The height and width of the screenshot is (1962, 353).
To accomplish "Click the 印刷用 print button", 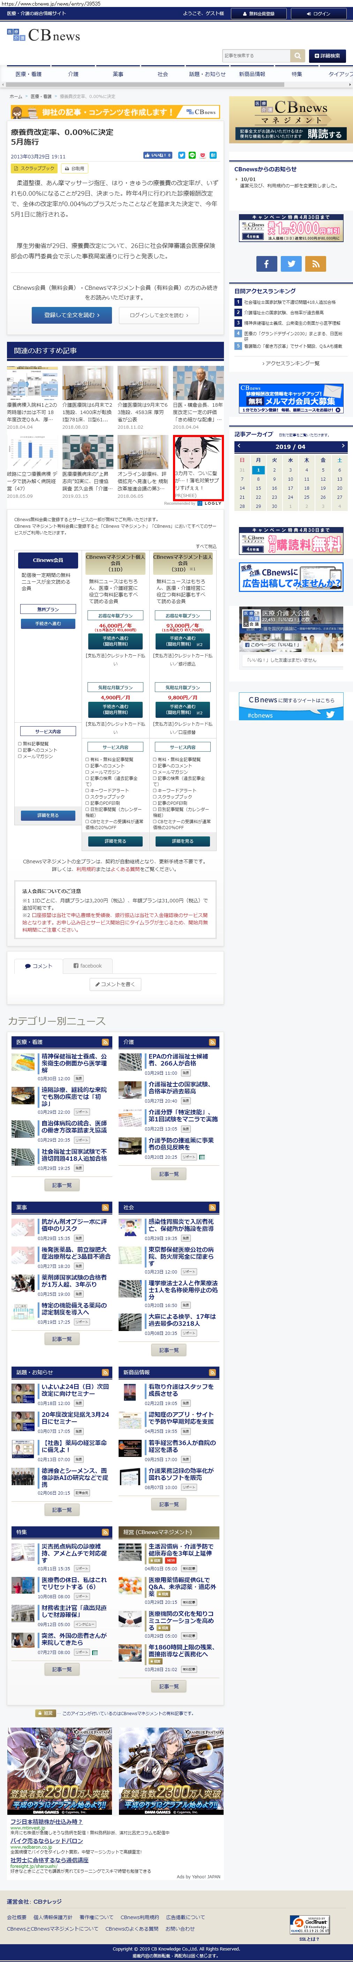I will pos(75,168).
